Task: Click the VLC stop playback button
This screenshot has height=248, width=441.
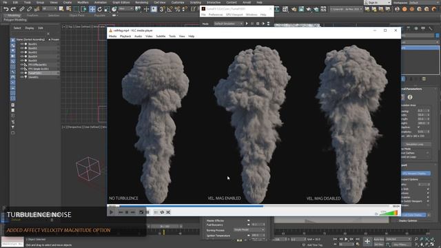Action: pos(127,212)
